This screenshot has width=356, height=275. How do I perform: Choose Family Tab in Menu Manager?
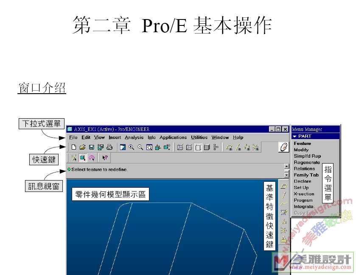pyautogui.click(x=306, y=175)
